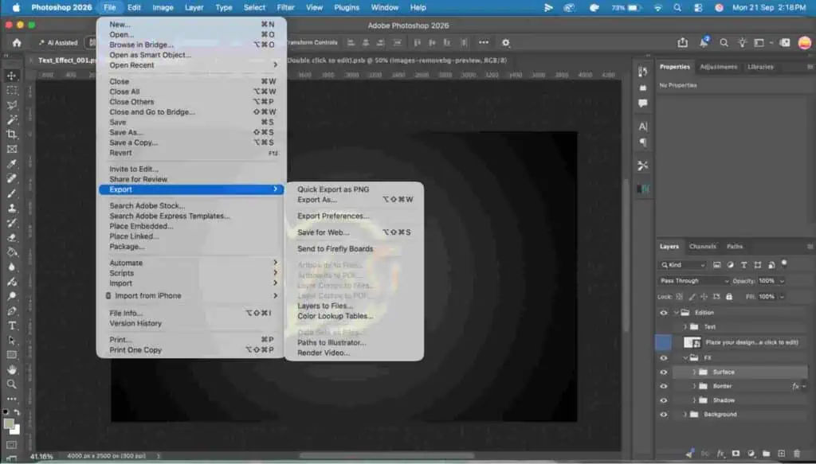816x464 pixels.
Task: Select the Pen tool
Action: point(11,311)
